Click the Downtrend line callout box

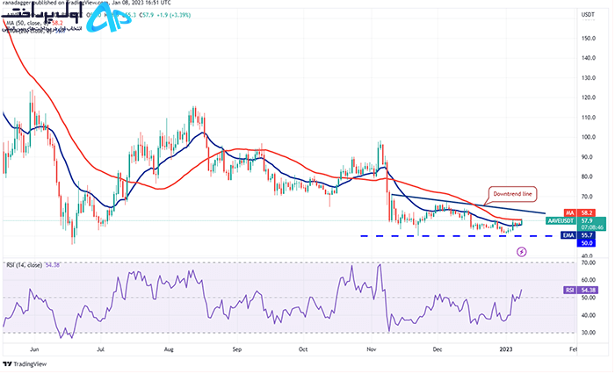[512, 194]
